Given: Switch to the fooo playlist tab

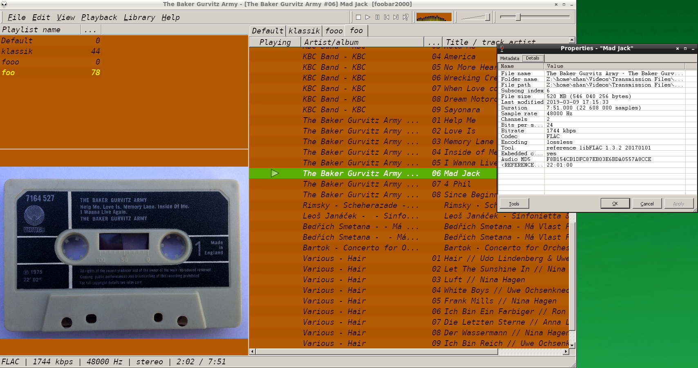Looking at the screenshot, I should (334, 31).
